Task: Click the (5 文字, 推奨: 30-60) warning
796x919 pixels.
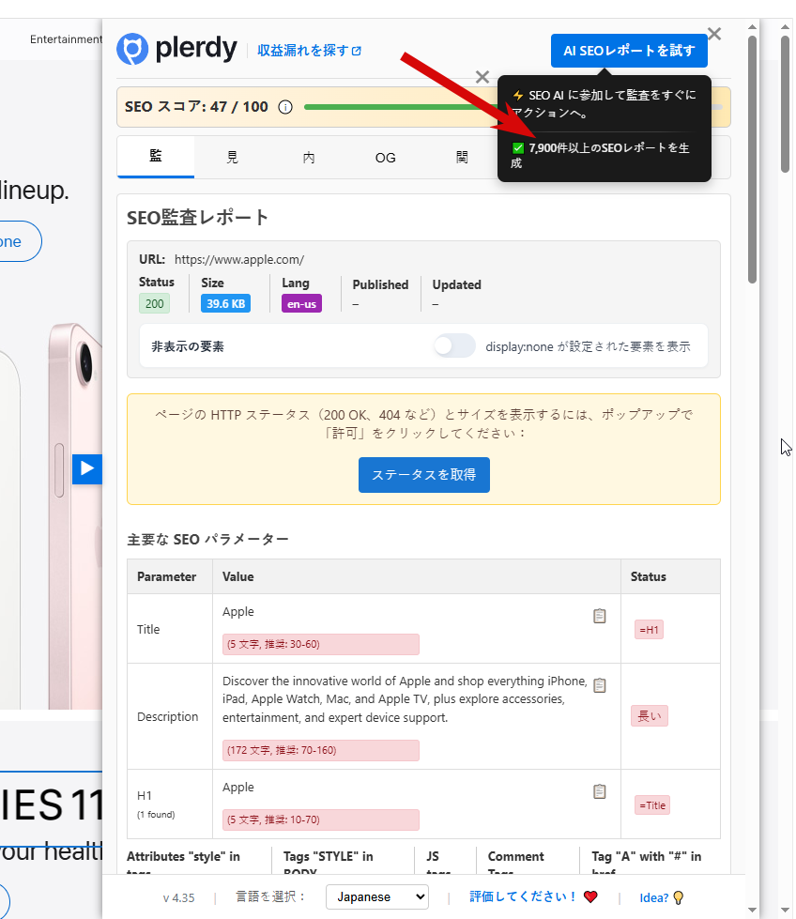Action: coord(321,644)
